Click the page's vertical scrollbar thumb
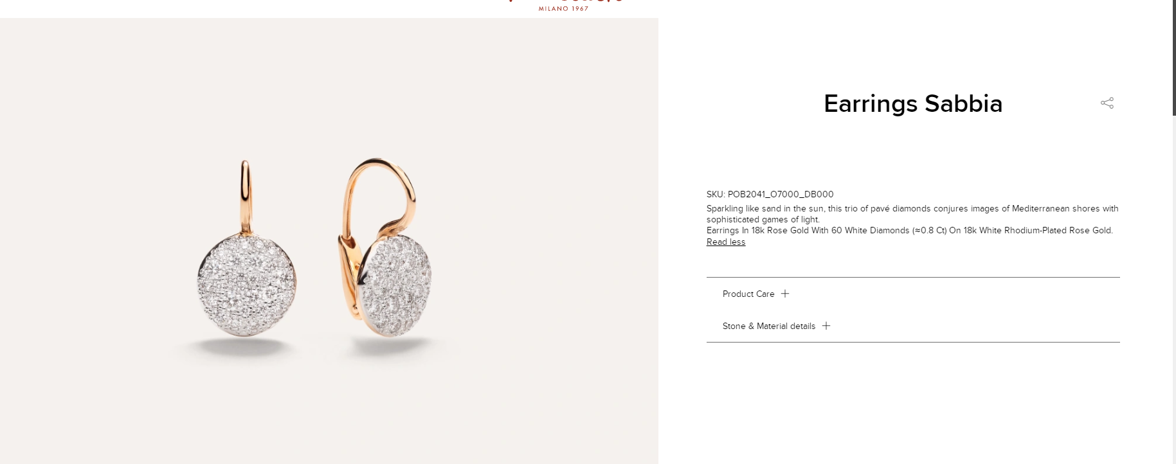Viewport: 1176px width, 464px height. [1173, 58]
